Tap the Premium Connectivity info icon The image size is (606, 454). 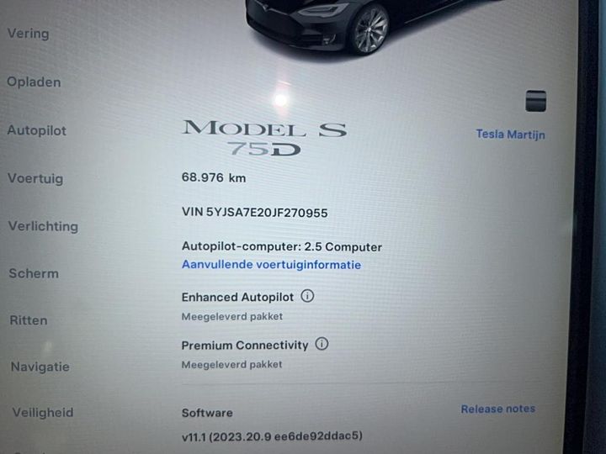(322, 344)
